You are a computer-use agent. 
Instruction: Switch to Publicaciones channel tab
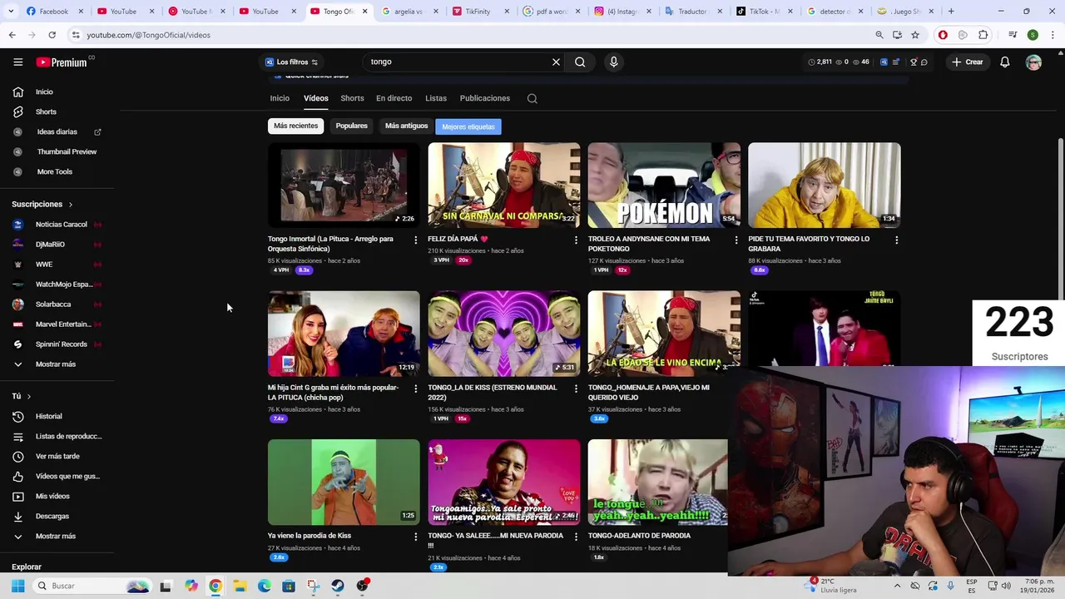484,98
